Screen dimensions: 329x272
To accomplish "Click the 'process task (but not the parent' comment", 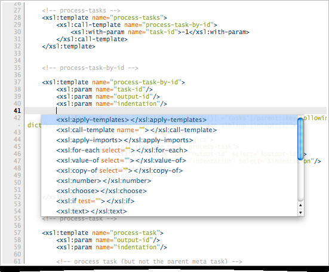I will tap(149, 261).
